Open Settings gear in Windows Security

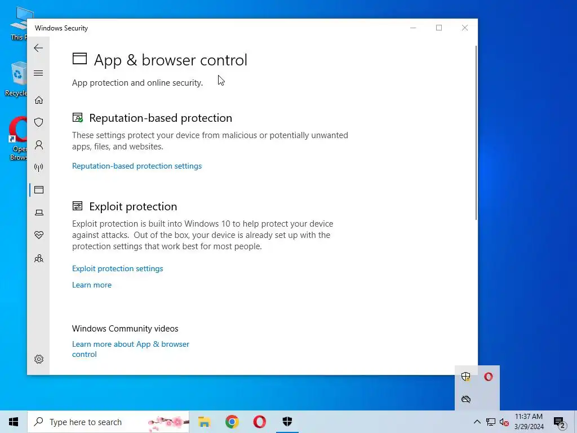pyautogui.click(x=39, y=359)
